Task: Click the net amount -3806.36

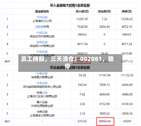Action: 127,114
